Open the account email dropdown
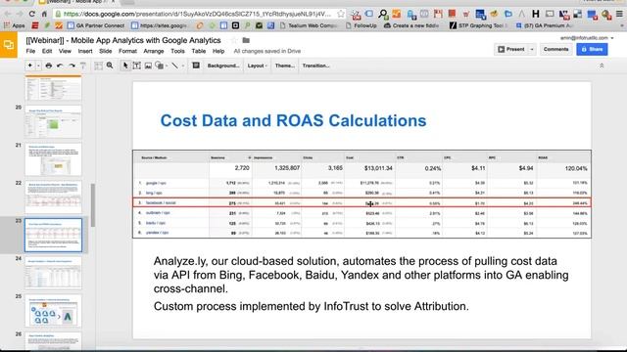The height and width of the screenshot is (352, 627). point(587,38)
